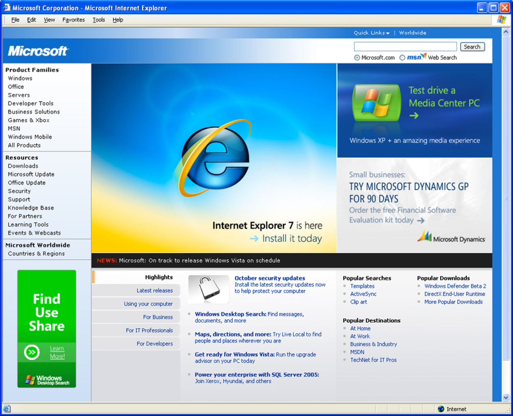This screenshot has height=416, width=513.
Task: Select the MSN Web Search radio button
Action: 402,58
